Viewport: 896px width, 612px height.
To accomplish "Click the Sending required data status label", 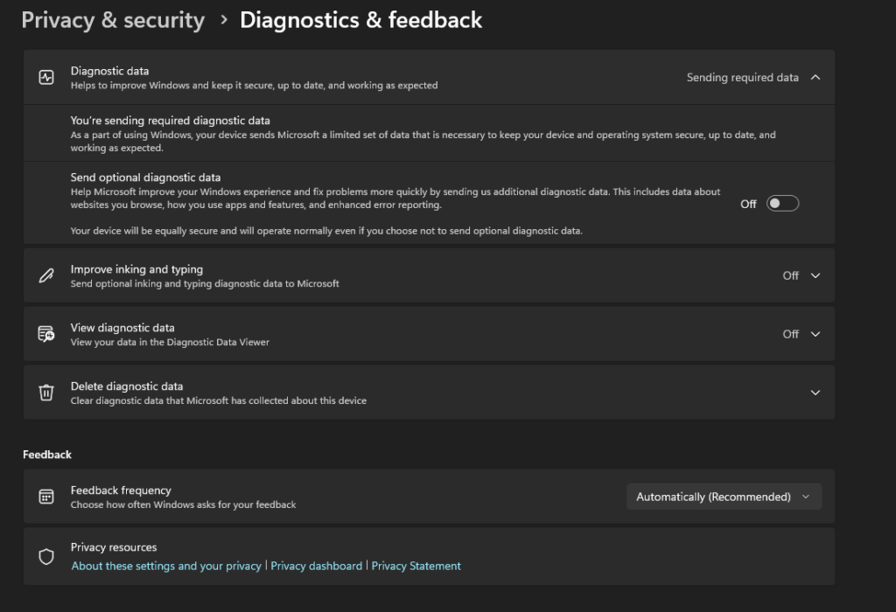I will (x=742, y=78).
